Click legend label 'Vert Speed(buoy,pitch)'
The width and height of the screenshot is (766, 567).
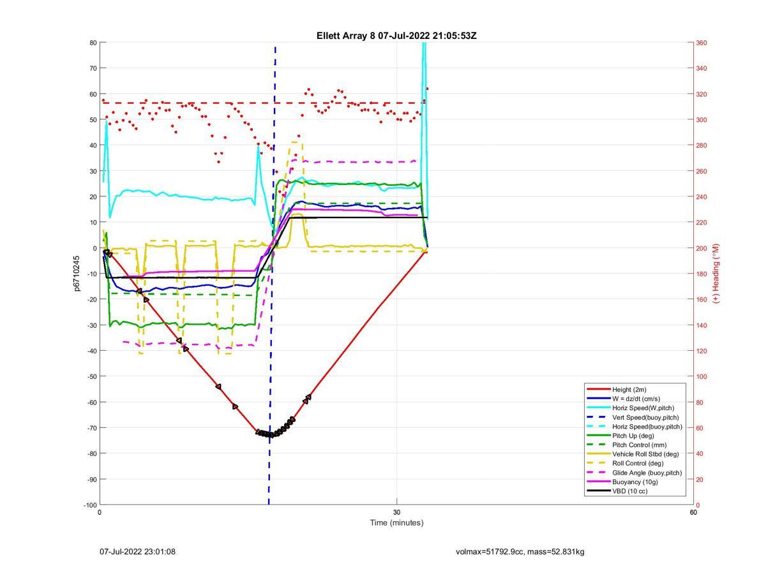tap(645, 417)
